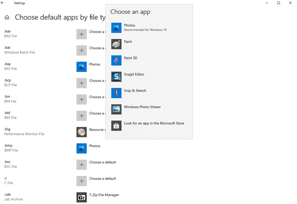Click the .cab cab Archive entry
The height and width of the screenshot is (204, 297).
point(13,197)
